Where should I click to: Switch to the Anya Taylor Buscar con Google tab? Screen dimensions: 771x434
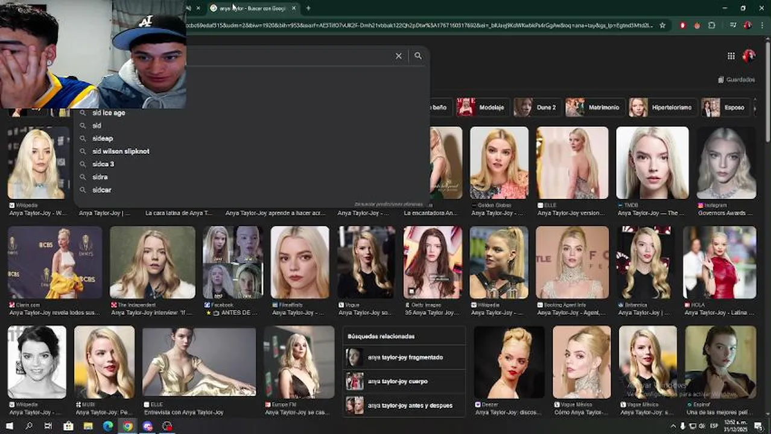coord(253,8)
